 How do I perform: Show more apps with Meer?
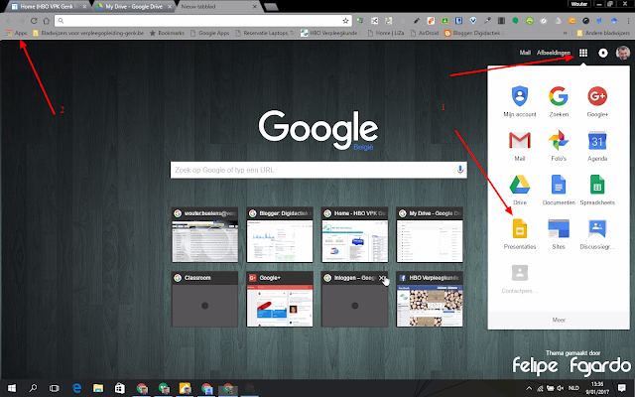pyautogui.click(x=559, y=320)
